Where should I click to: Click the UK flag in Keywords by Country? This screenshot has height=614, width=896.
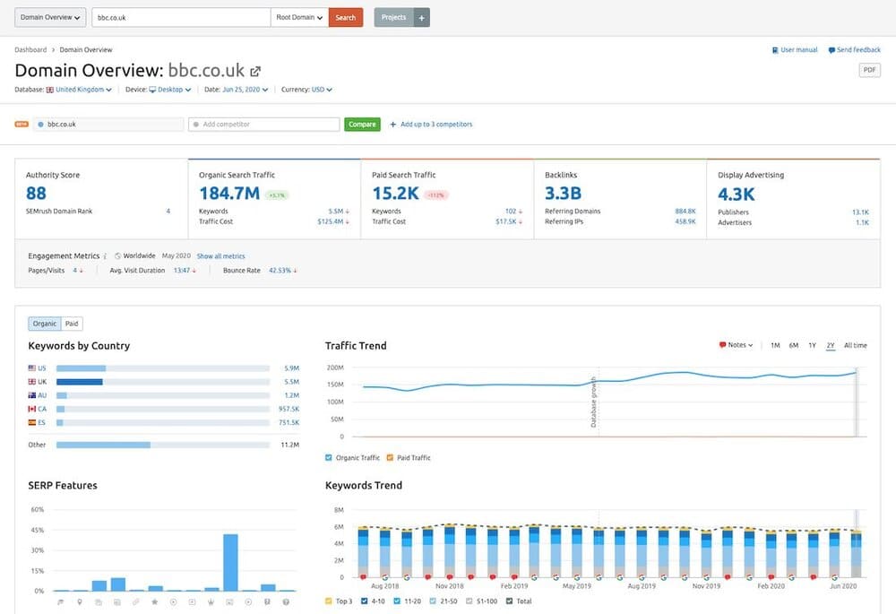[x=32, y=382]
